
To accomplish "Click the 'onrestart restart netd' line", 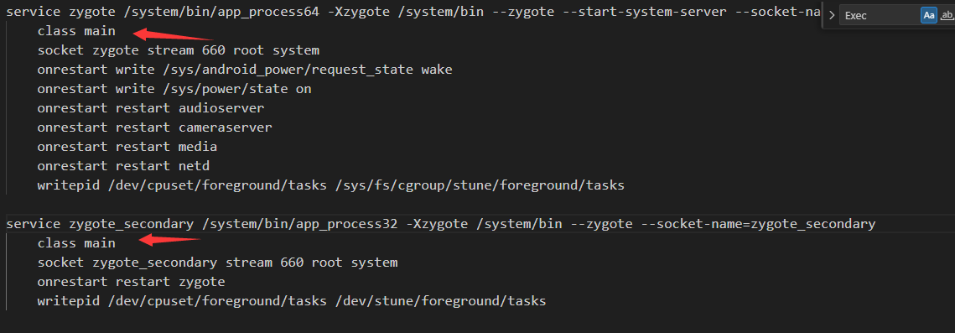I will point(123,166).
